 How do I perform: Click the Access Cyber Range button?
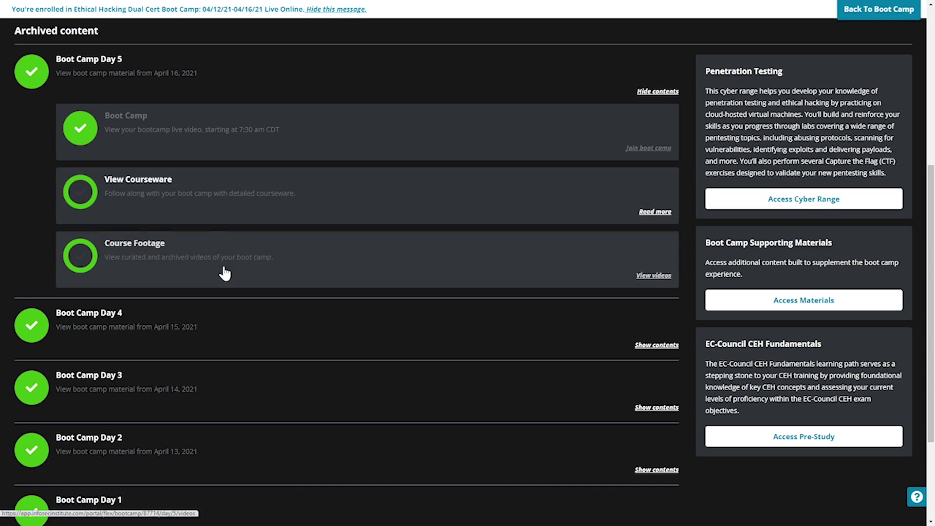pos(804,199)
